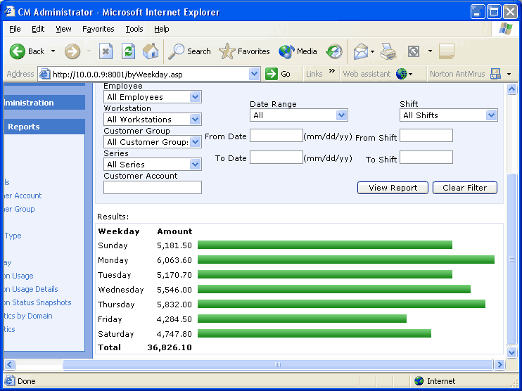
Task: Open the All Workstations dropdown
Action: tap(195, 119)
